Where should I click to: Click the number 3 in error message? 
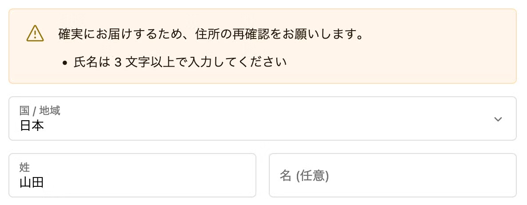pyautogui.click(x=118, y=62)
